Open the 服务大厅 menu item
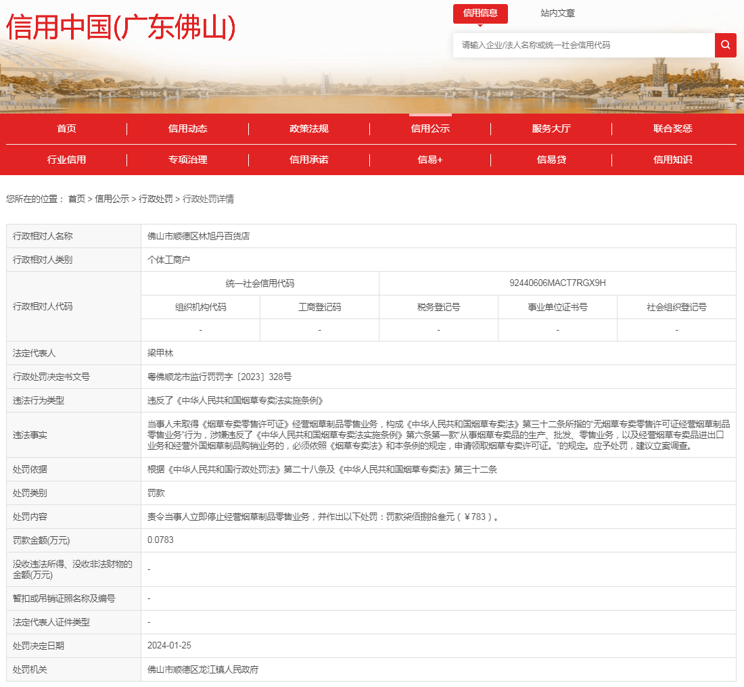Image resolution: width=744 pixels, height=687 pixels. (551, 128)
